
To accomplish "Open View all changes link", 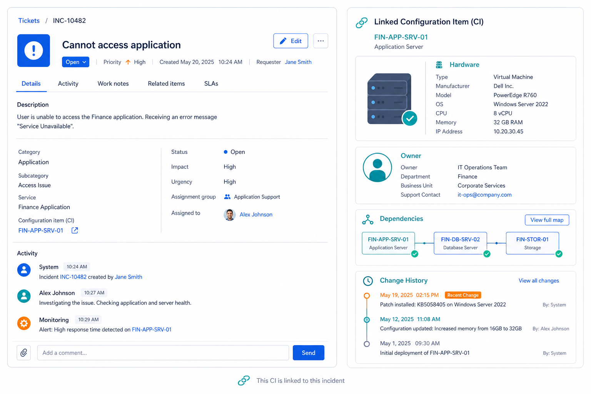I will pyautogui.click(x=539, y=281).
